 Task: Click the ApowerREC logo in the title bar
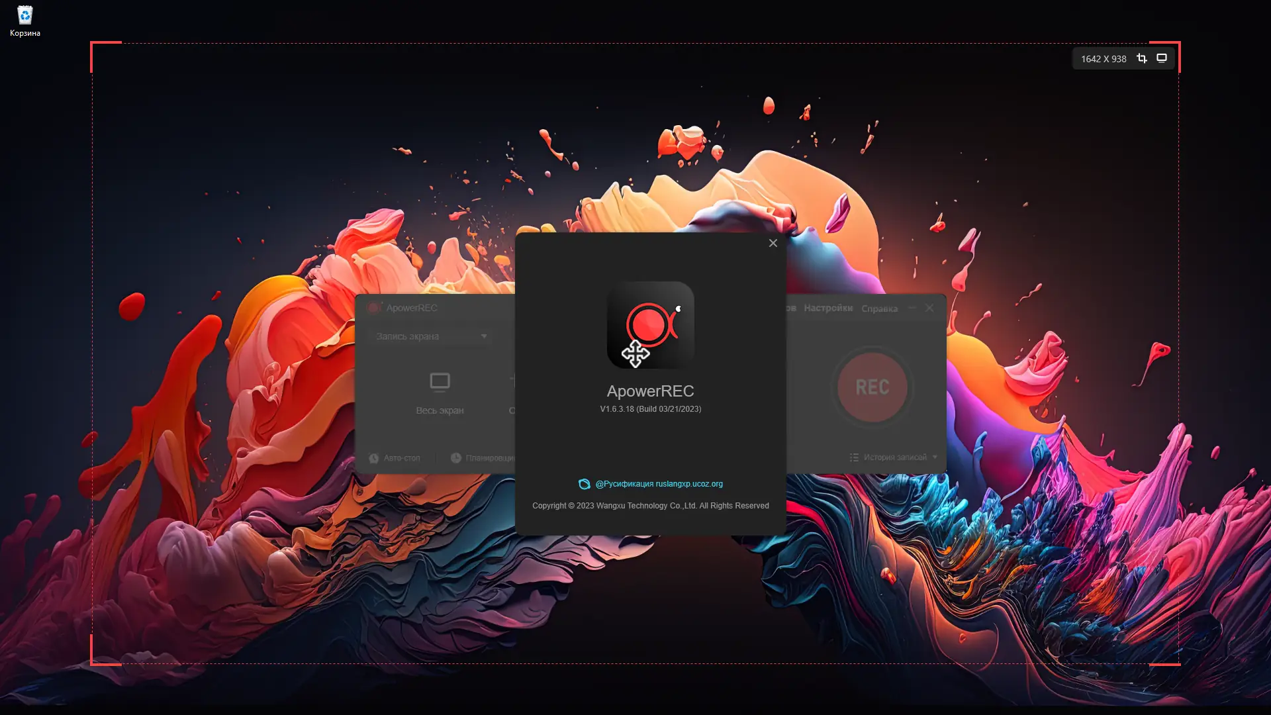[376, 307]
